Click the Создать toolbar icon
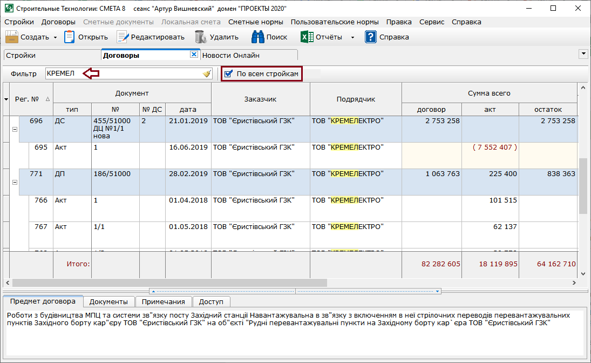 pyautogui.click(x=12, y=37)
